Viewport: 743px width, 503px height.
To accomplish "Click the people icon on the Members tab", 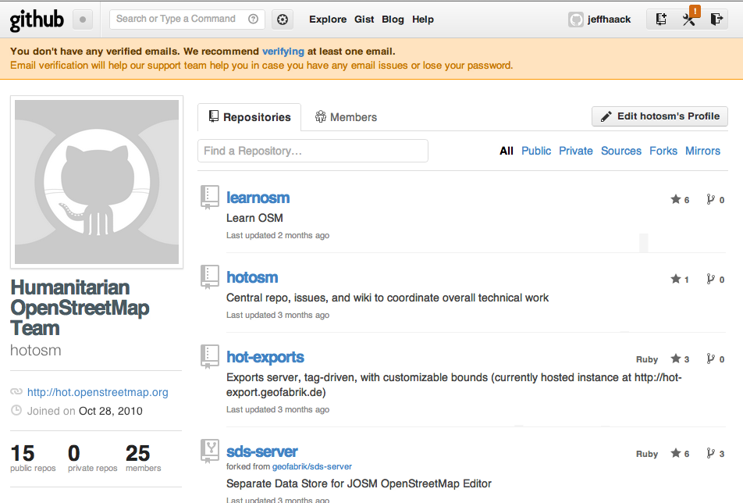I will (x=320, y=116).
